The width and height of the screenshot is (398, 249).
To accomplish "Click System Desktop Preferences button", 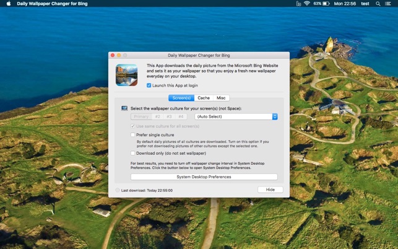I will (x=204, y=177).
